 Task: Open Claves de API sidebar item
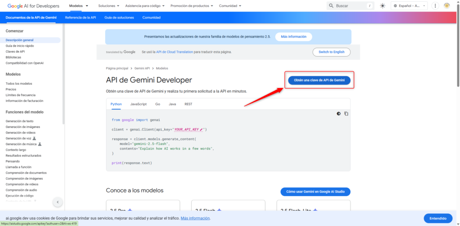point(15,52)
